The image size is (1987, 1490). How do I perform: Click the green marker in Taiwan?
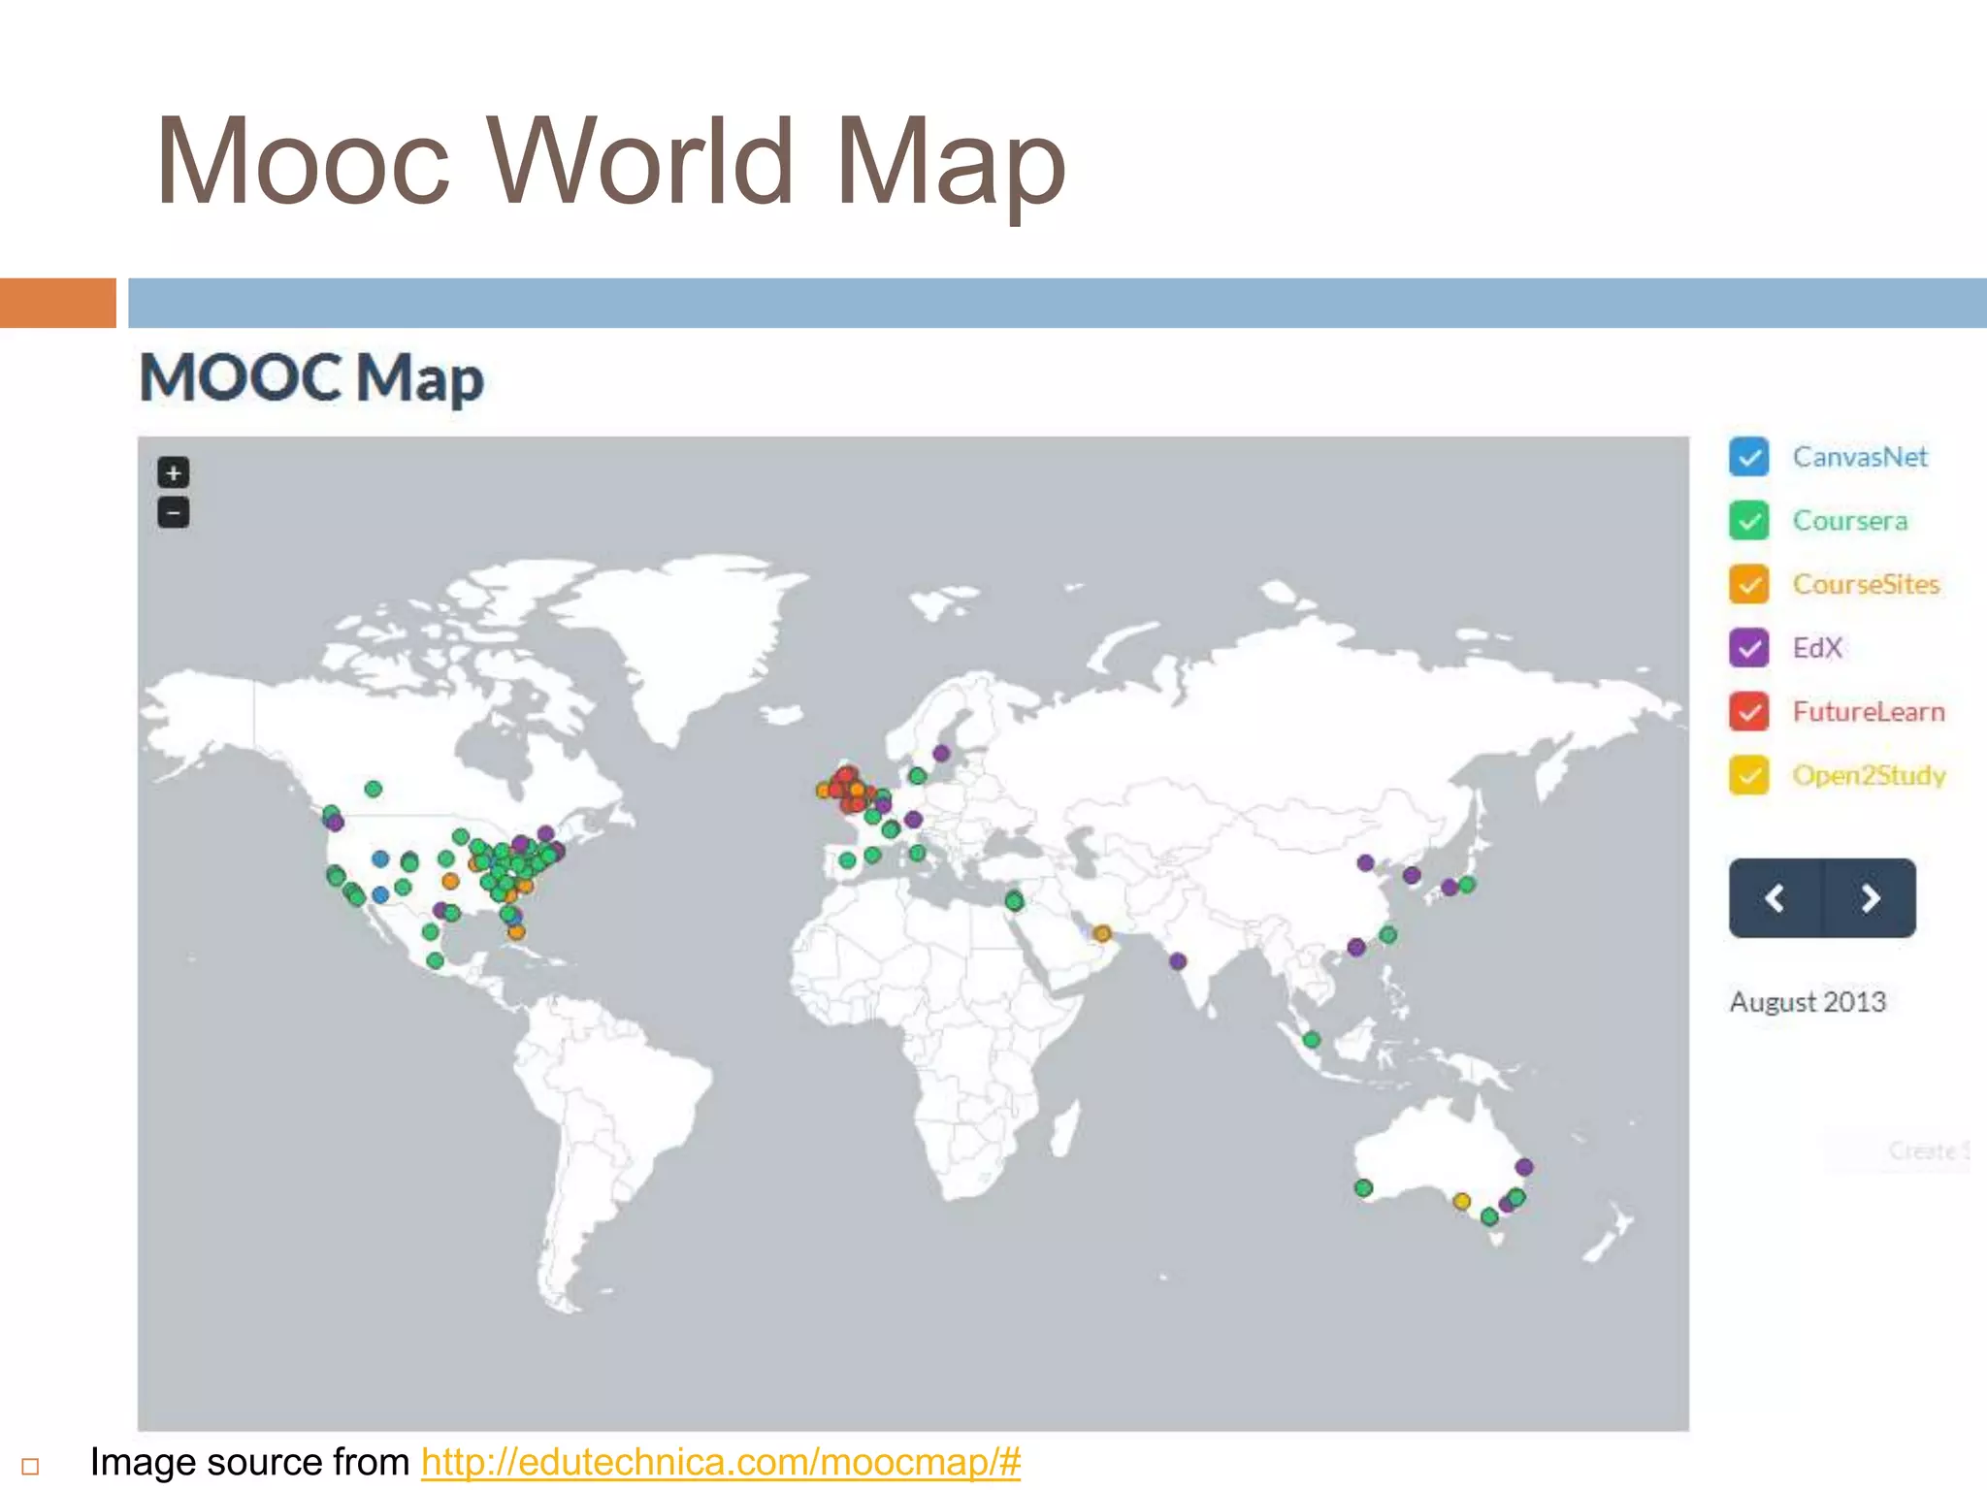pyautogui.click(x=1388, y=935)
